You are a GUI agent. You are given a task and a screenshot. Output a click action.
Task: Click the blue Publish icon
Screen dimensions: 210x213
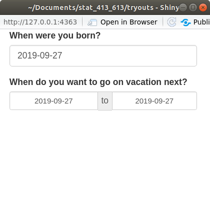185,22
